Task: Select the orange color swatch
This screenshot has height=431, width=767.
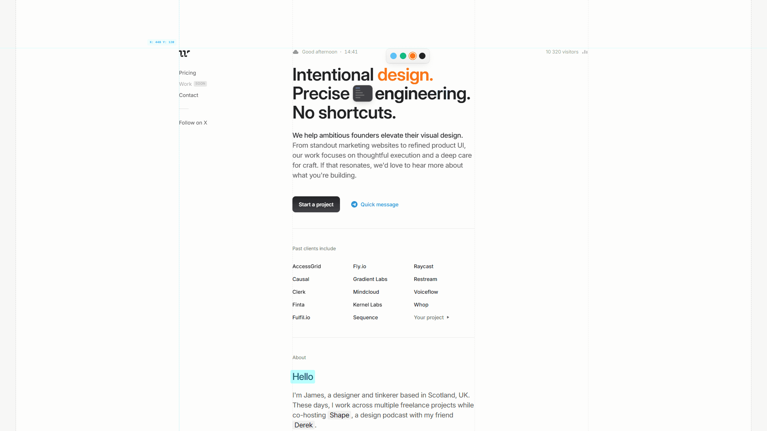Action: (413, 56)
